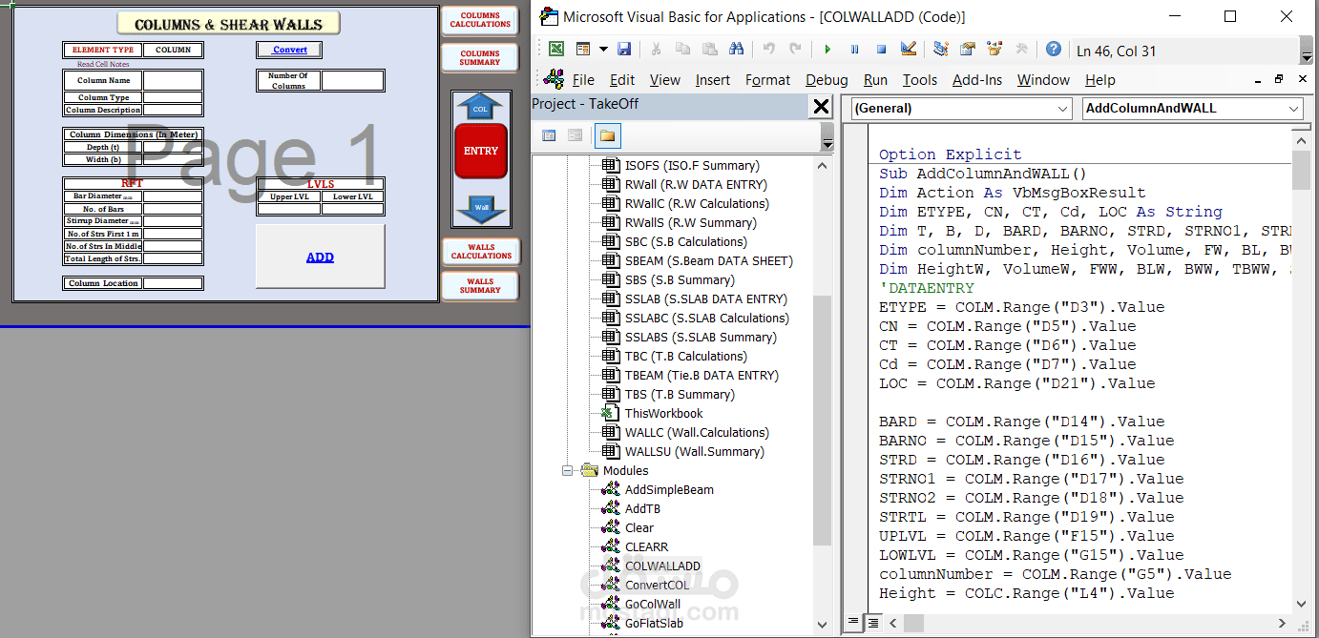Collapse the Modules folder node
The width and height of the screenshot is (1319, 638).
(x=567, y=470)
